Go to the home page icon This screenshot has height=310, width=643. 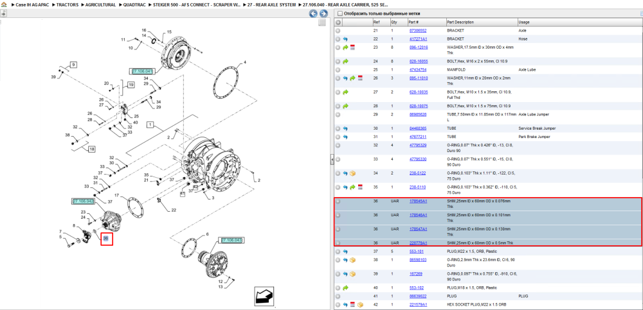pyautogui.click(x=4, y=4)
